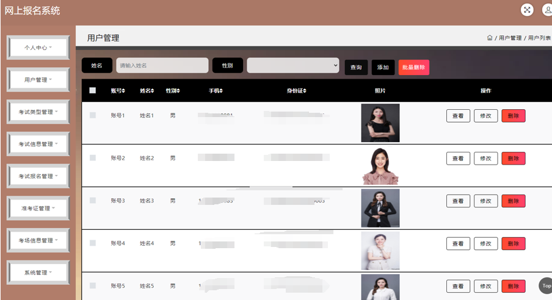Expand the 系统管理 sidebar menu
The image size is (552, 300).
pos(38,273)
